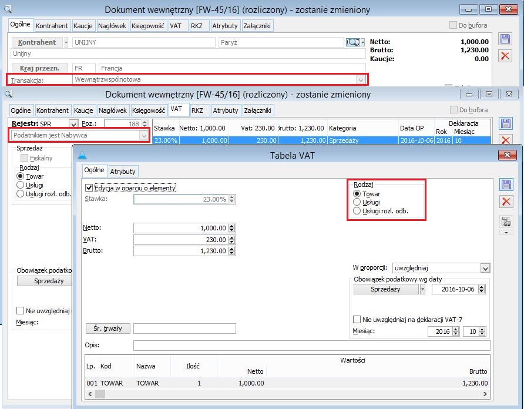Switch to Atrybuty tab in Tabela VAT
This screenshot has width=524, height=409.
pos(123,171)
